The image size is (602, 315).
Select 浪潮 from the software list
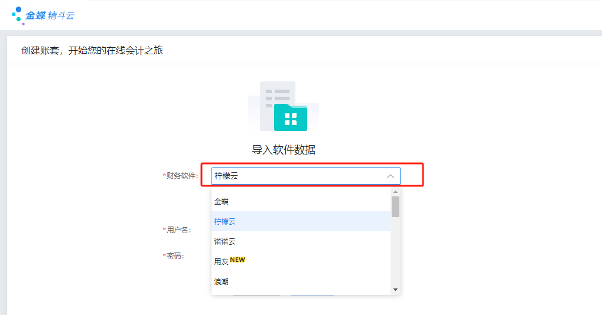pos(301,281)
